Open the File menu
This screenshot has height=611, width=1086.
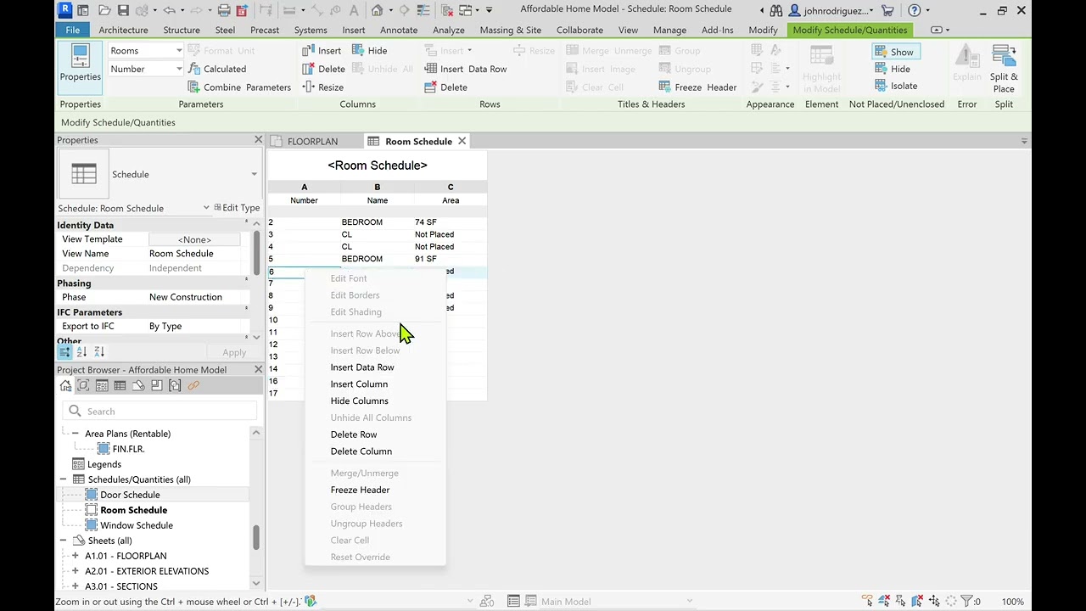pos(73,30)
